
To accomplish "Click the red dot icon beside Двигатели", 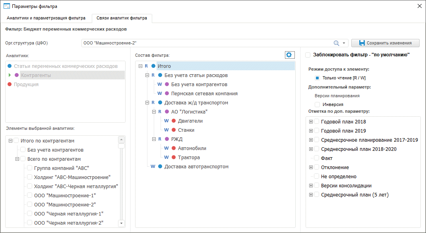I will pos(174,121).
